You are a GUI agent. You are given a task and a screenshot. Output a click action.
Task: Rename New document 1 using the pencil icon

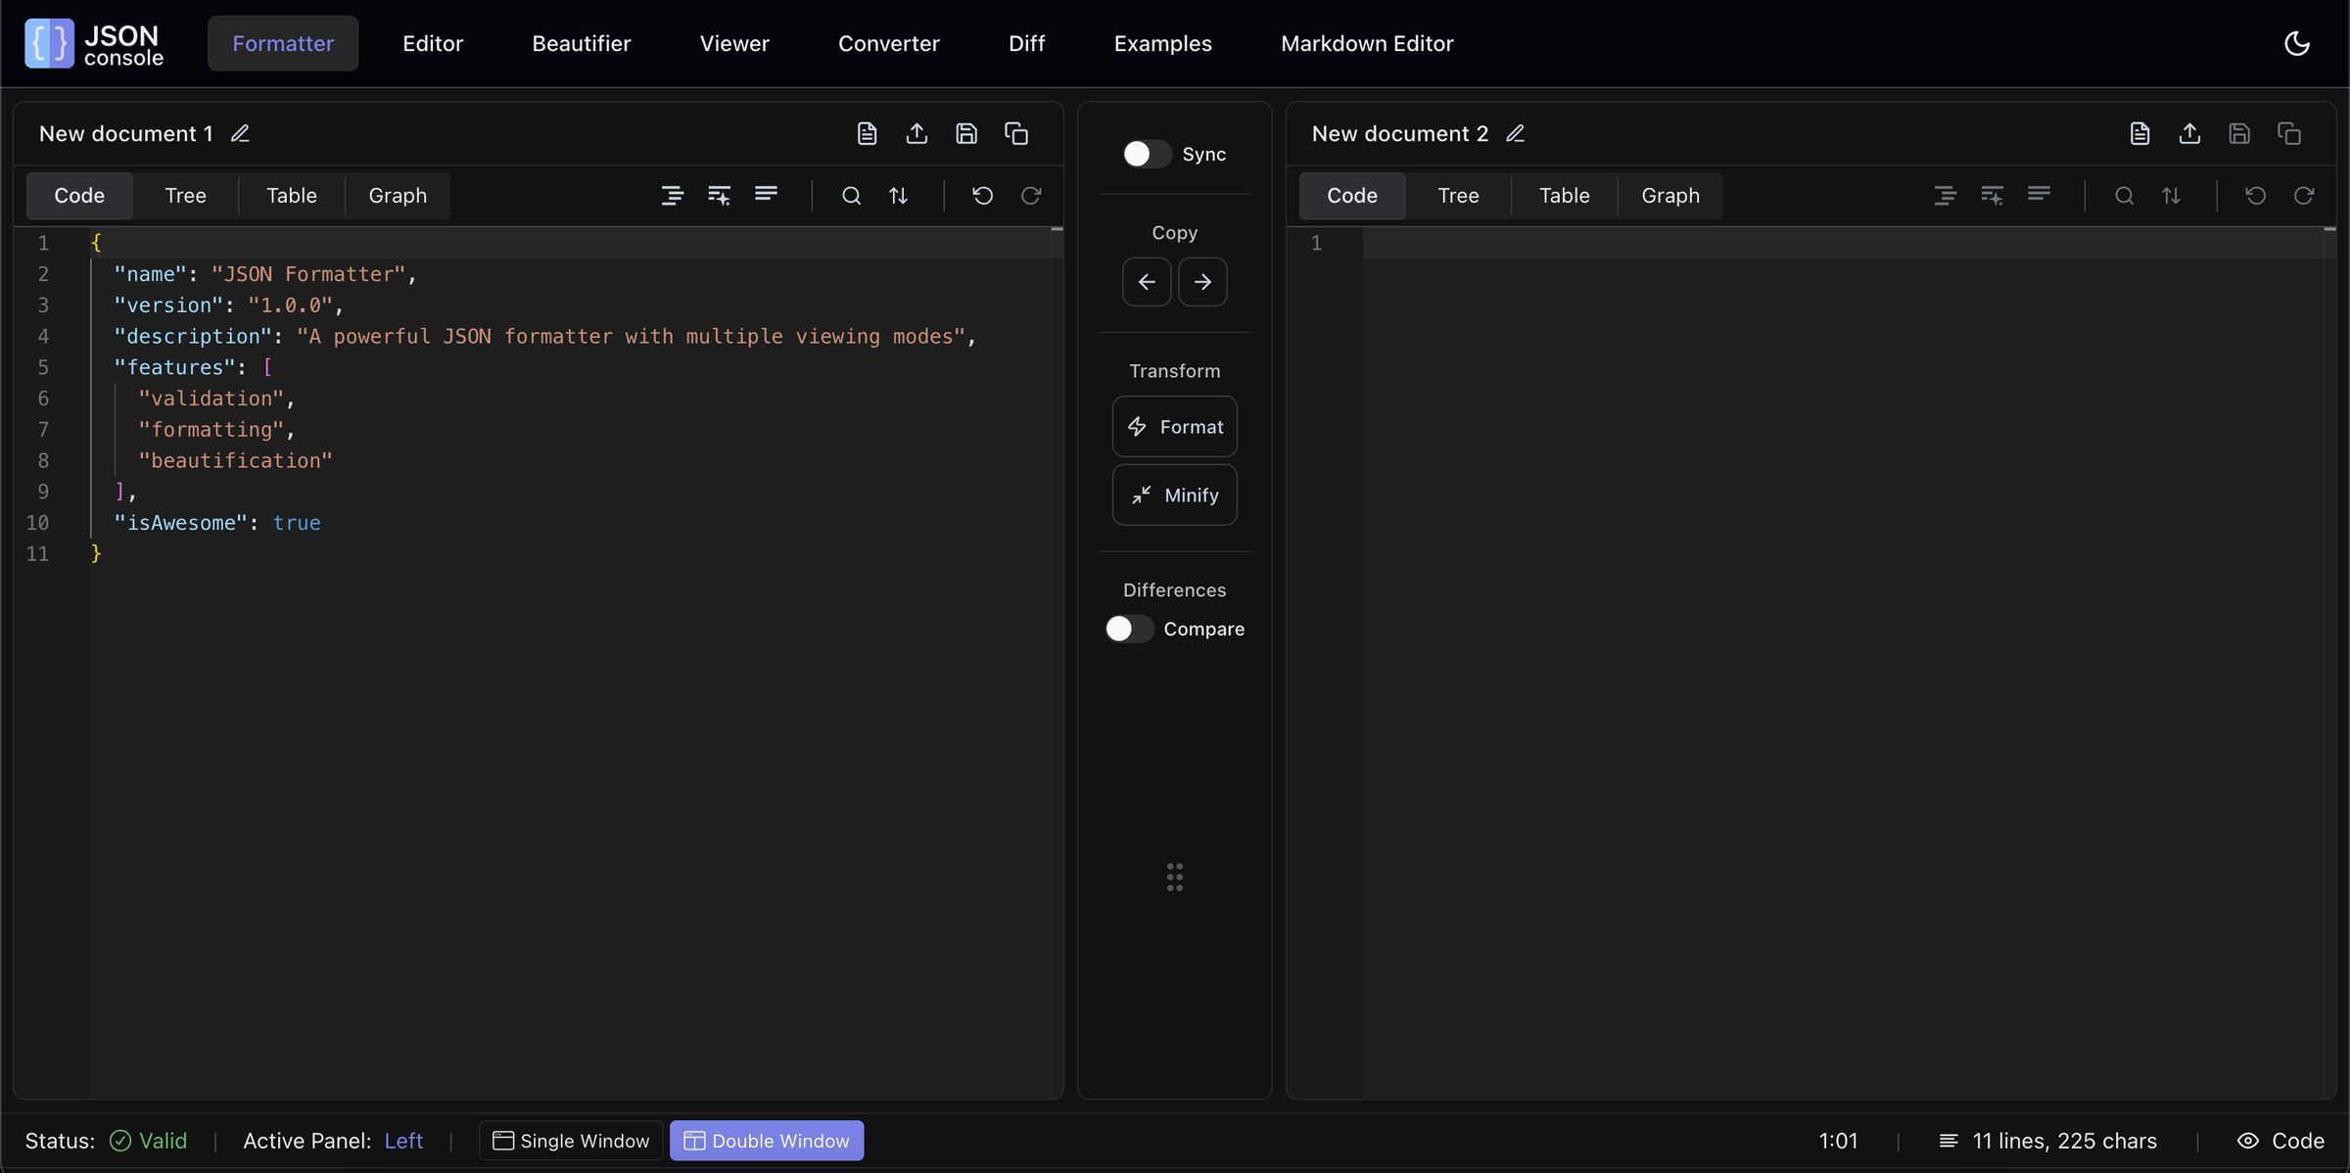point(239,133)
